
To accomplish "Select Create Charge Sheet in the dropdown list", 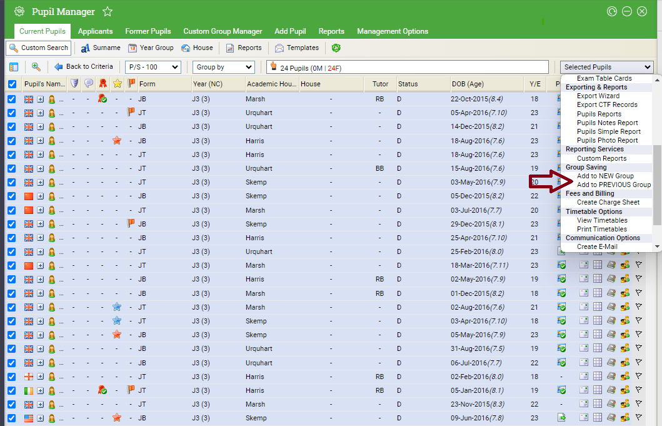I will point(608,203).
